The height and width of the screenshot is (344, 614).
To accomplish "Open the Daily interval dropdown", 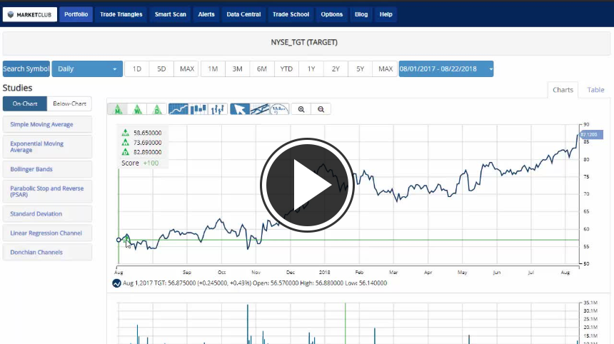I will click(87, 69).
